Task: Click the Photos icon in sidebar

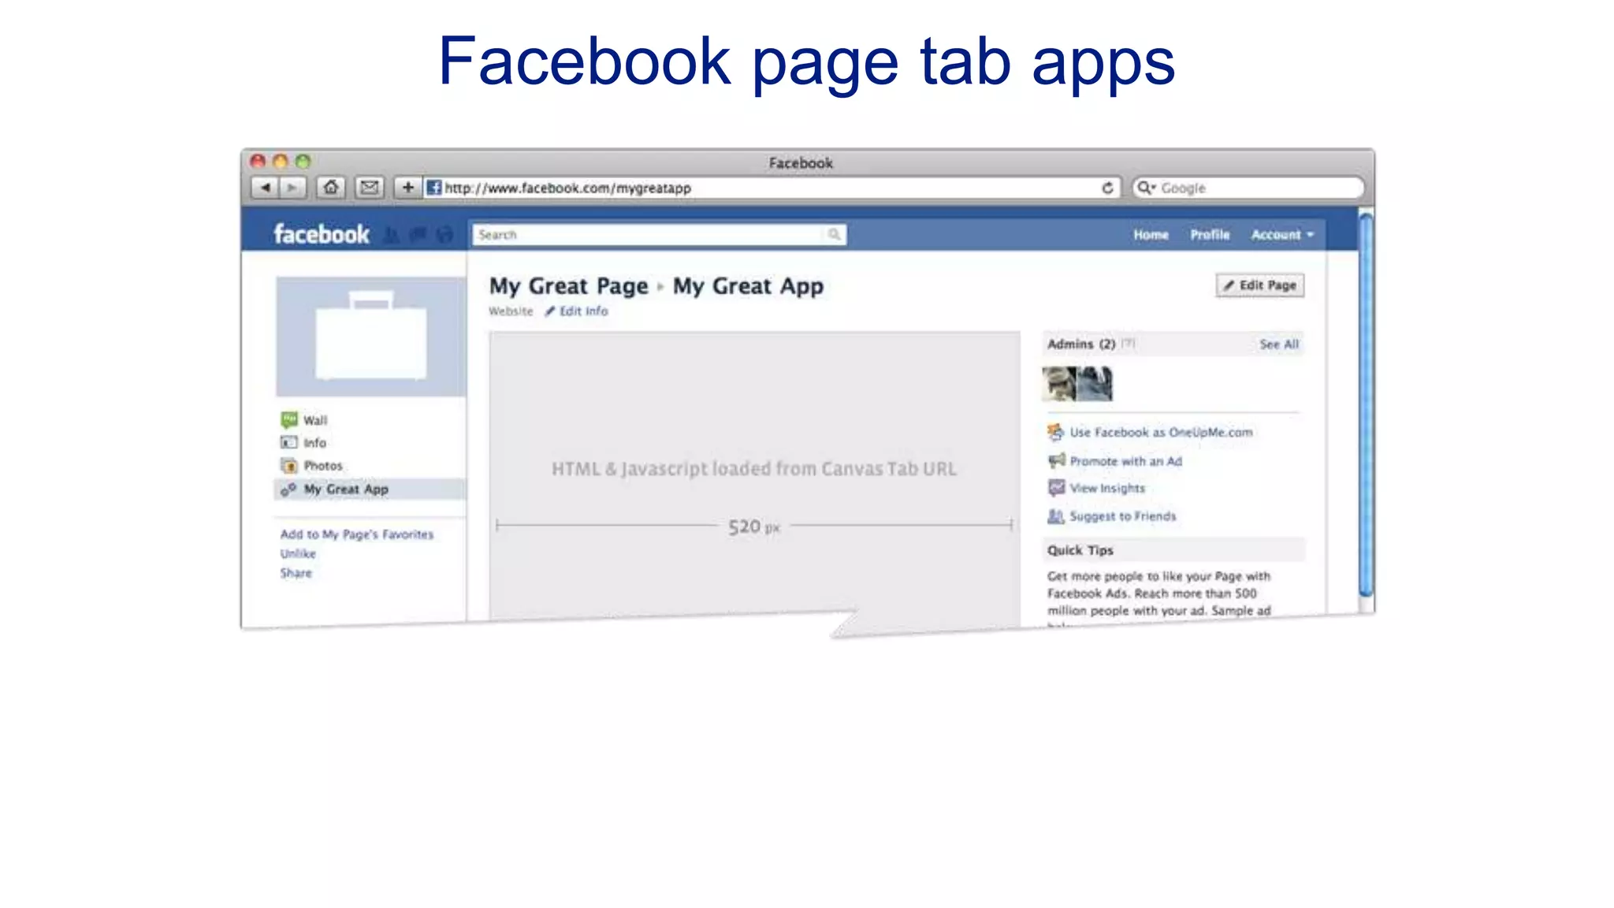Action: tap(289, 465)
